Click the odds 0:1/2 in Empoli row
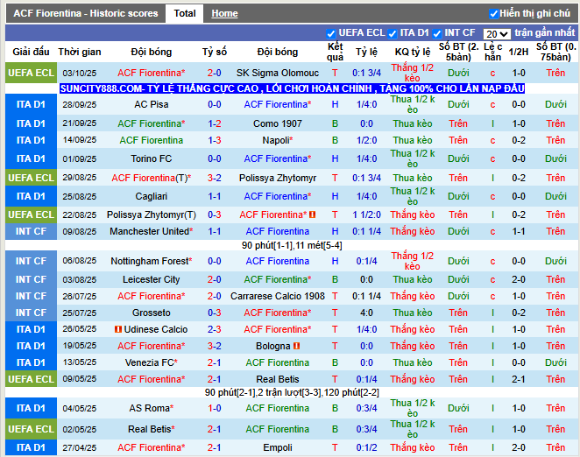 [366, 447]
